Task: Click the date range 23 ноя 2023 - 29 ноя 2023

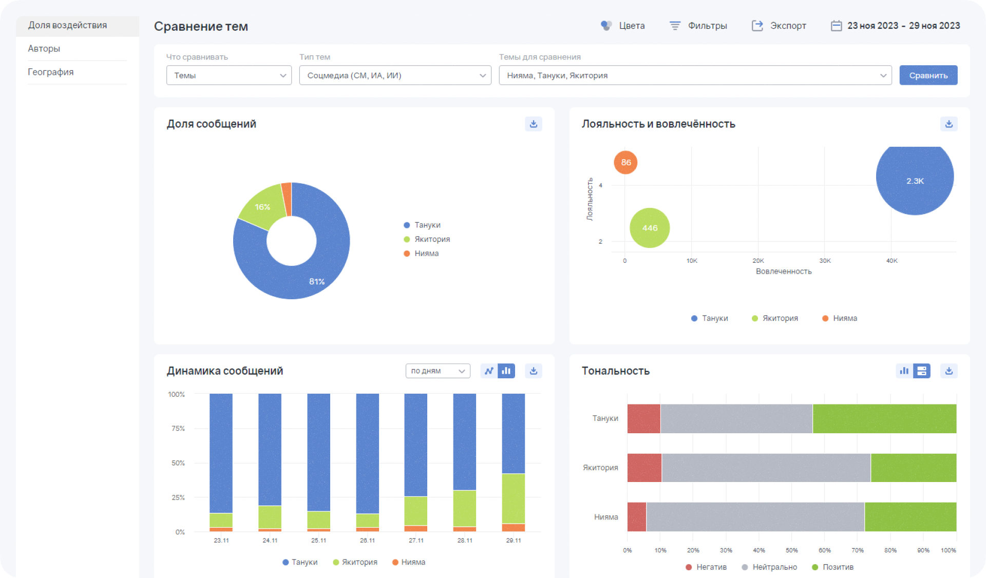Action: point(903,26)
